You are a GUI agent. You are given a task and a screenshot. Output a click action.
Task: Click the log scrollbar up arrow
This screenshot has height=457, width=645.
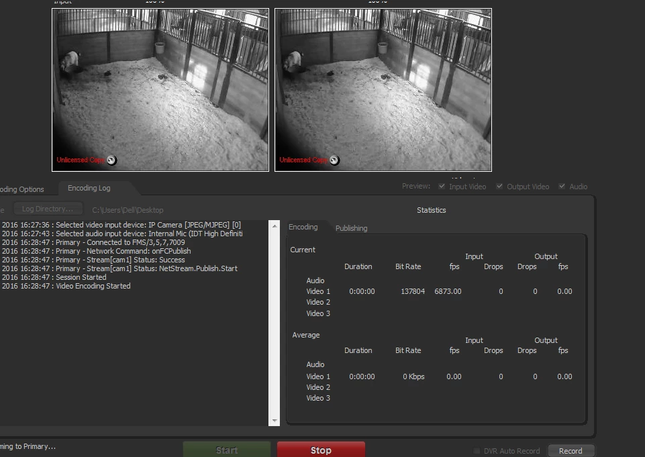(275, 226)
